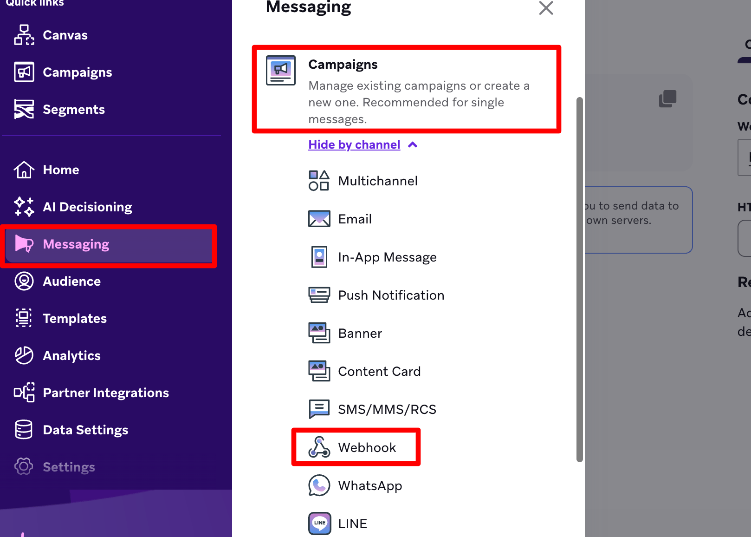Screen dimensions: 751x537
Task: Open Campaigns from quick links
Action: coord(78,72)
